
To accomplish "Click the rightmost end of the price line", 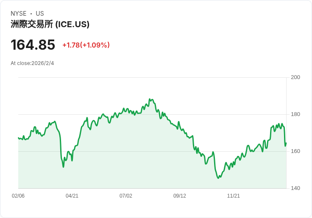I will (286, 143).
